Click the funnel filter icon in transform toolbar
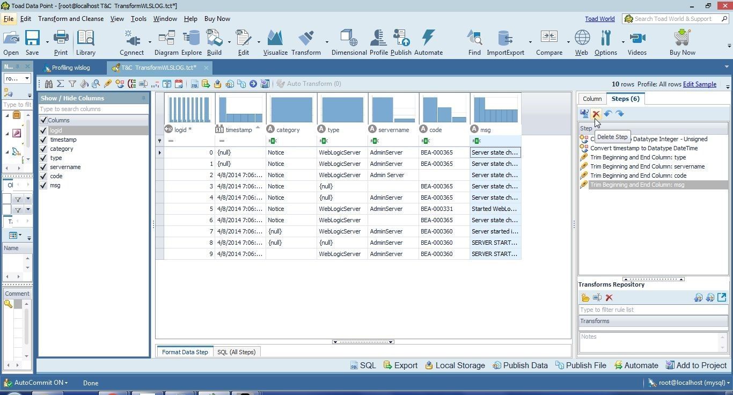Viewport: 733px width, 395px height. pyautogui.click(x=72, y=84)
